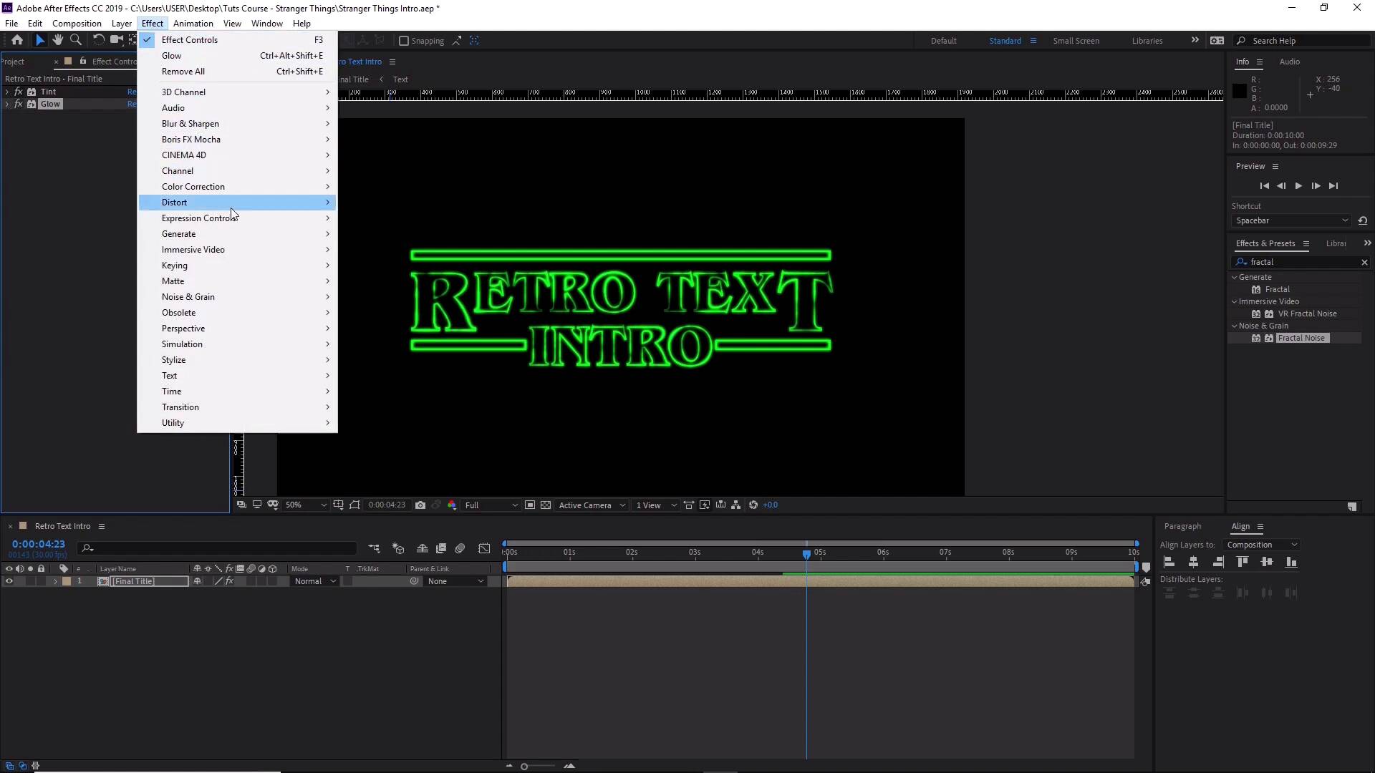Click the Home icon in toolbar
Screen dimensions: 1375x773
click(17, 40)
